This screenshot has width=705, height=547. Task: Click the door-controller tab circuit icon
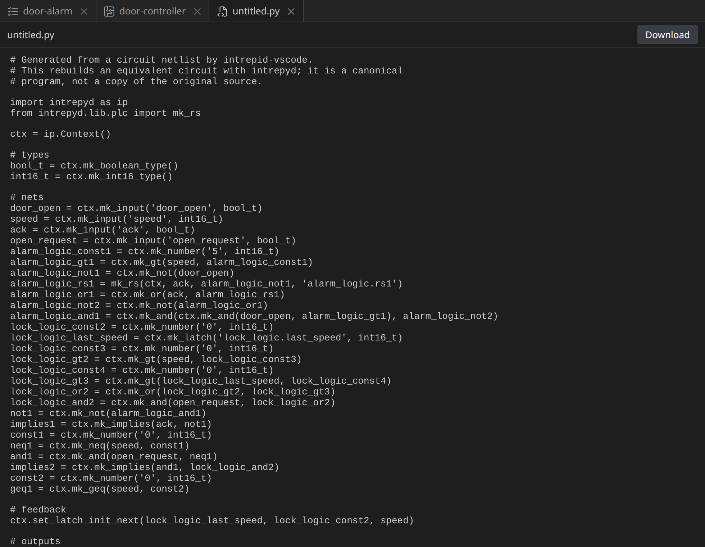coord(109,12)
